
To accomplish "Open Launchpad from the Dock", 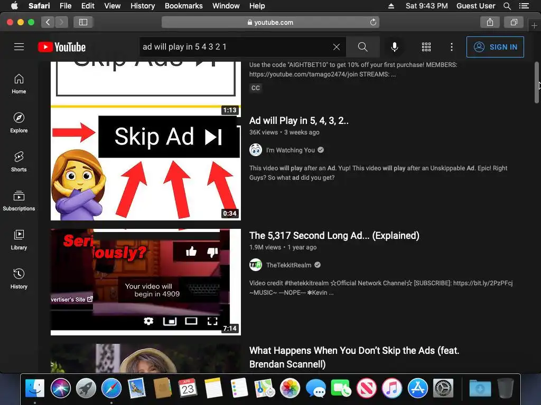I will [86, 388].
